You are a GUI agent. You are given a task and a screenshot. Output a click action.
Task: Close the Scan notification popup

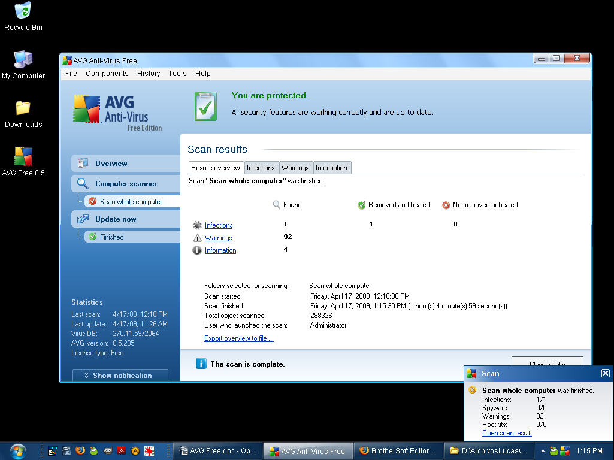(x=606, y=373)
